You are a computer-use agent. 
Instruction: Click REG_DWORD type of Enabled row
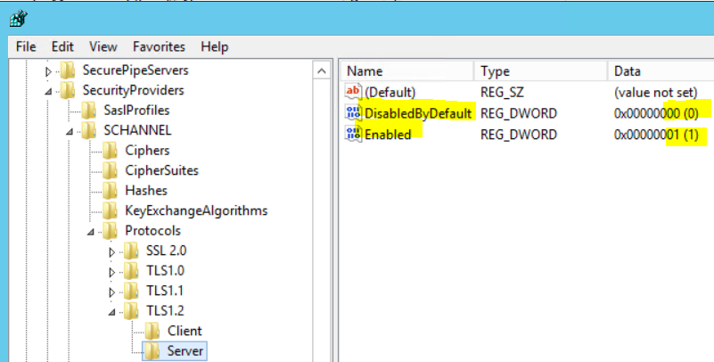tap(519, 135)
